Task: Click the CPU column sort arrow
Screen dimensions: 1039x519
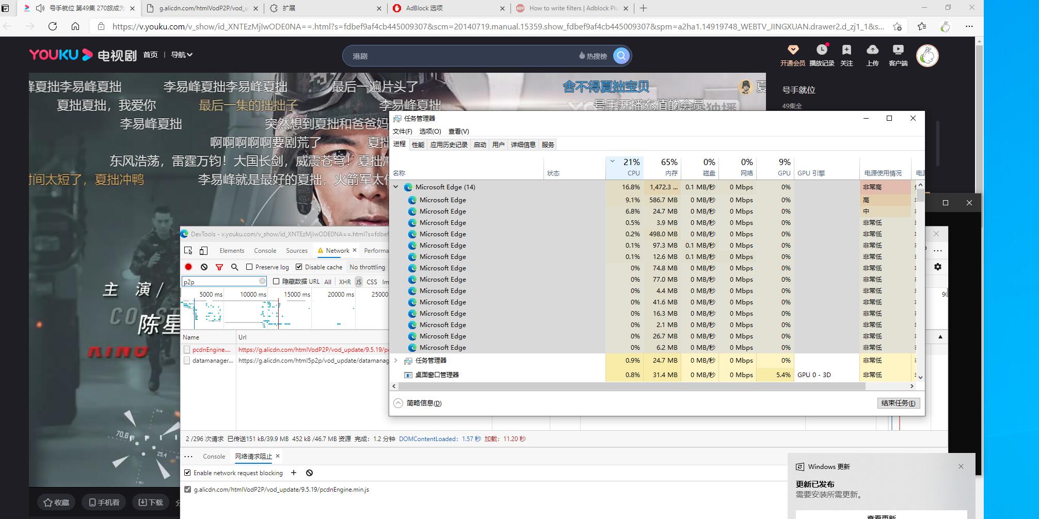Action: click(612, 161)
